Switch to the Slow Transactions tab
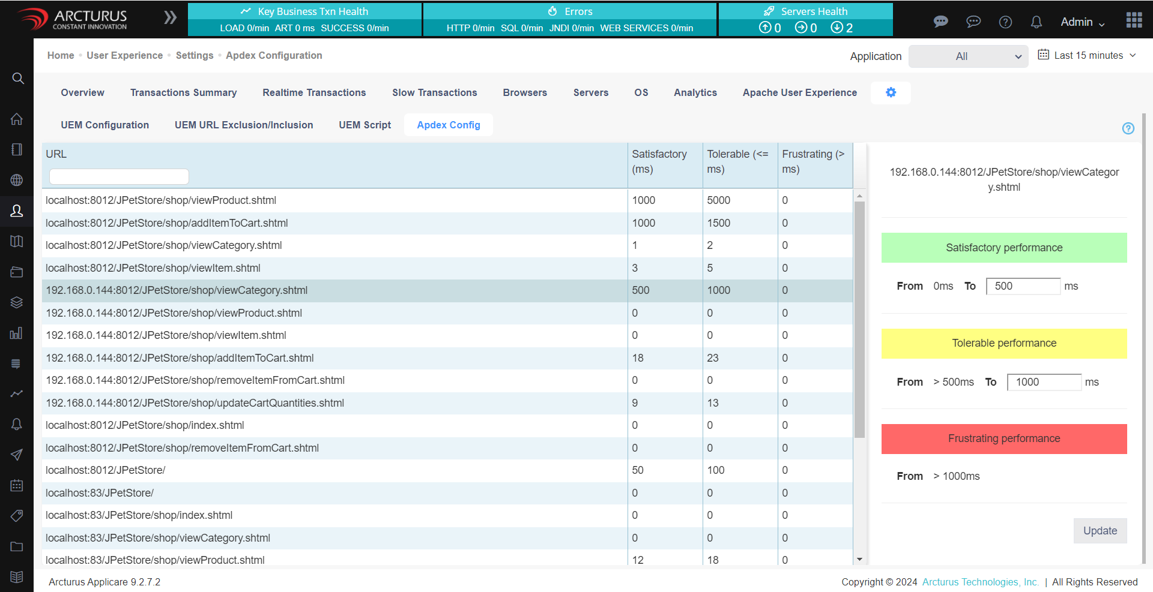The width and height of the screenshot is (1153, 592). [434, 93]
